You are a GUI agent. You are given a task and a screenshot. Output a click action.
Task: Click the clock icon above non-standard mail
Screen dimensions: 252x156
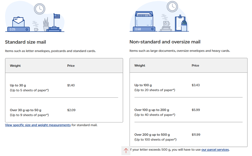(172, 7)
